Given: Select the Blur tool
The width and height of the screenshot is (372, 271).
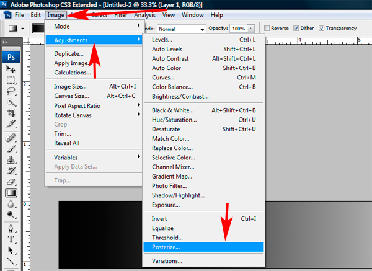Looking at the screenshot, I should (11, 204).
